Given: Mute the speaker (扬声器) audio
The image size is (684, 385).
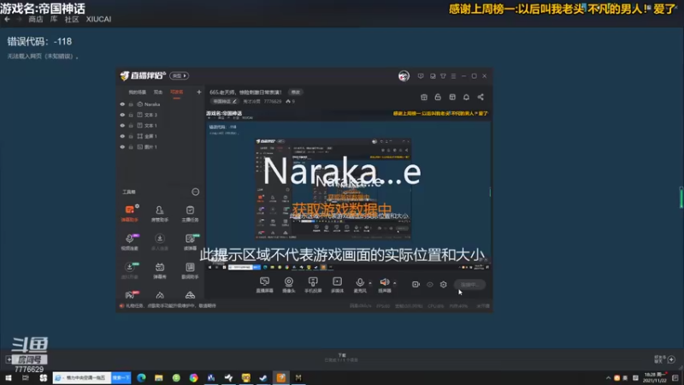Looking at the screenshot, I should (384, 283).
